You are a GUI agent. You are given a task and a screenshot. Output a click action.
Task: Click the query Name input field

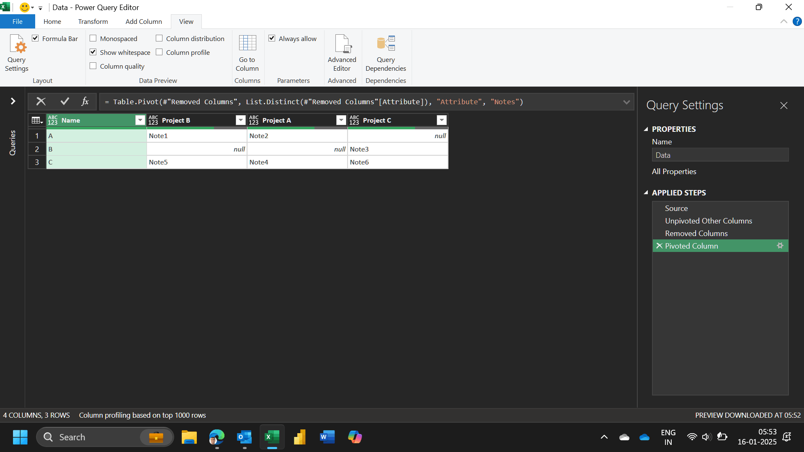(720, 155)
